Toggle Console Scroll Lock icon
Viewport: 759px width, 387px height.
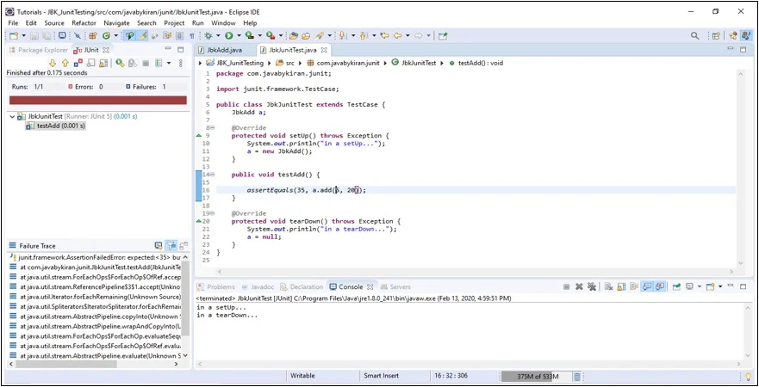[x=621, y=286]
